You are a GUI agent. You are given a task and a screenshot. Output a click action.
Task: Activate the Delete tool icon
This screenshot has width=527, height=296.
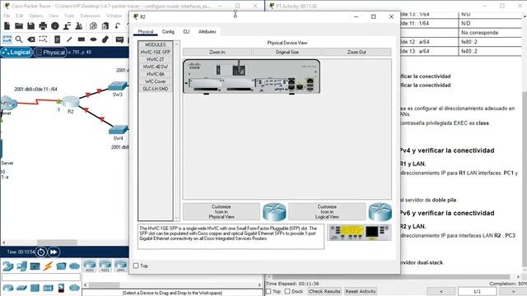pyautogui.click(x=31, y=39)
